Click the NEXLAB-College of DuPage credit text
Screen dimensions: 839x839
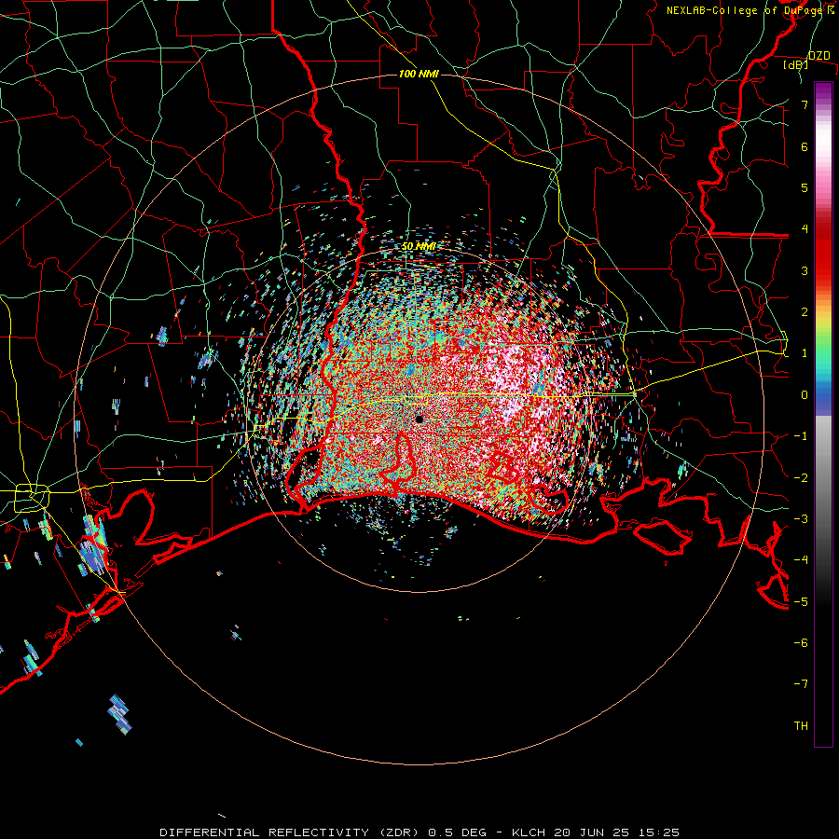point(750,10)
